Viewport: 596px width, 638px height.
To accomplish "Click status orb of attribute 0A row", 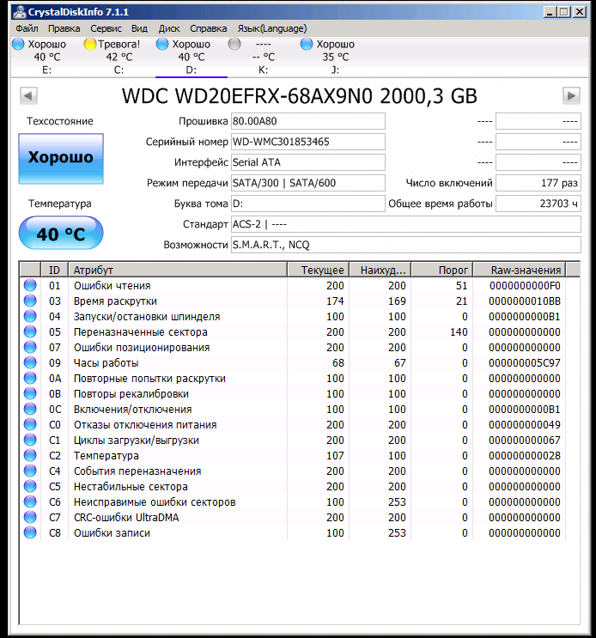I will [x=30, y=378].
